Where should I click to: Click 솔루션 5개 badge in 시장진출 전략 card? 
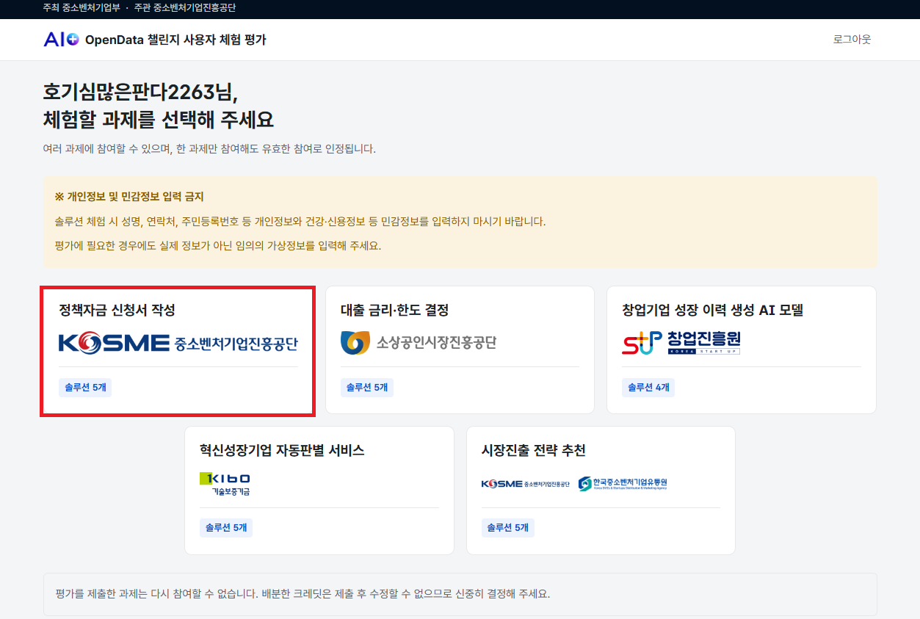coord(507,527)
